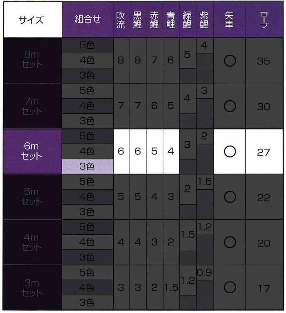Image resolution: width=286 pixels, height=313 pixels.
Task: Click the circle in the 4mセット row
Action: pyautogui.click(x=230, y=242)
